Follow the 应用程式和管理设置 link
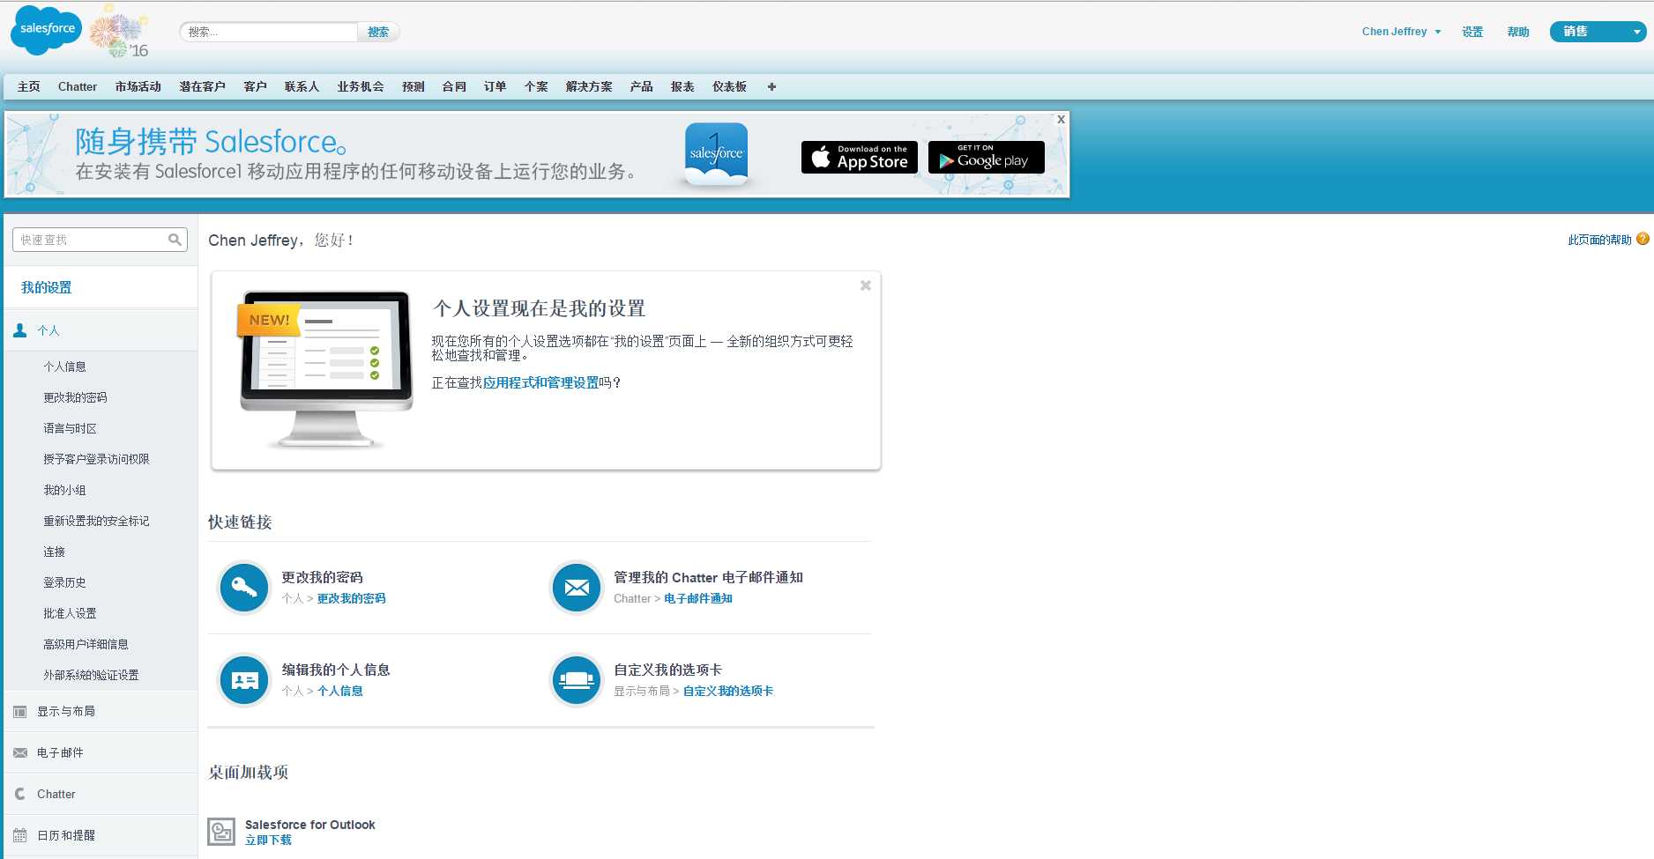 (540, 382)
